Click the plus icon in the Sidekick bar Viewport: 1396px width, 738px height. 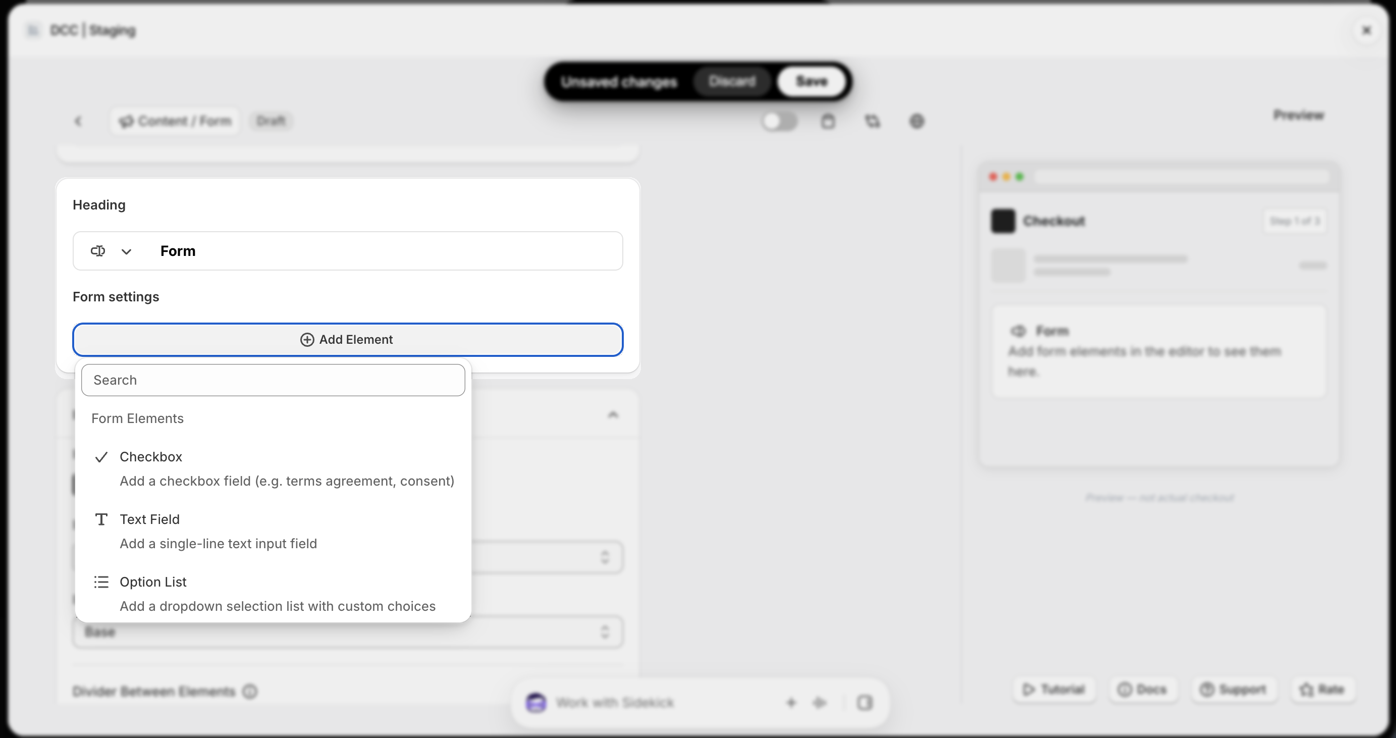[x=791, y=703]
